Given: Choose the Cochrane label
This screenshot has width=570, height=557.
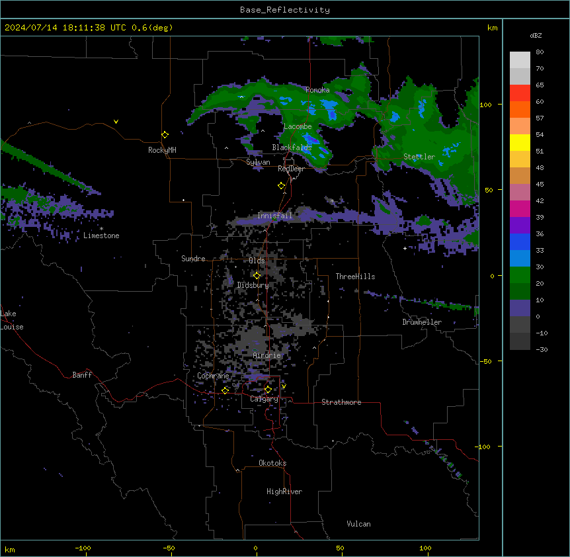Looking at the screenshot, I should [x=213, y=376].
